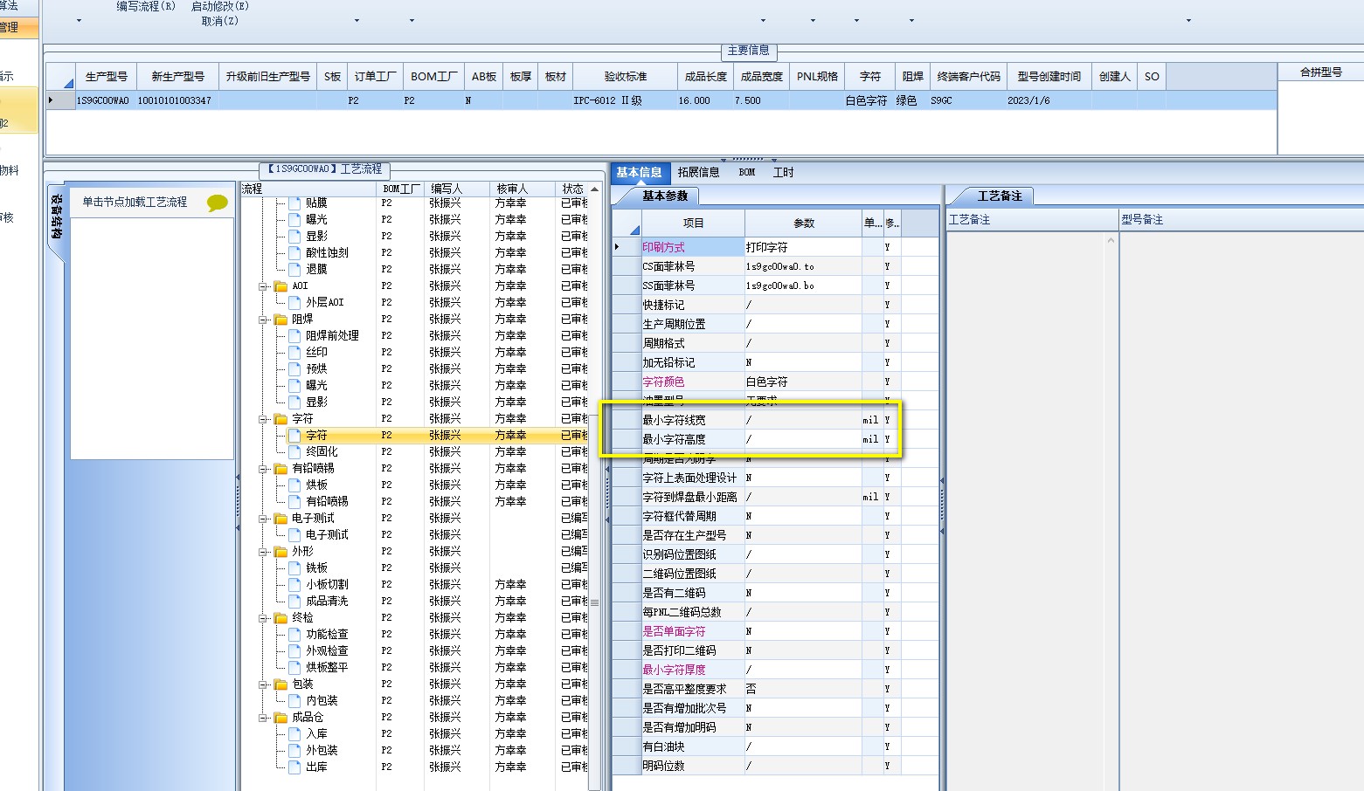
Task: Select the 烘板整平 step in the tree
Action: (x=327, y=667)
